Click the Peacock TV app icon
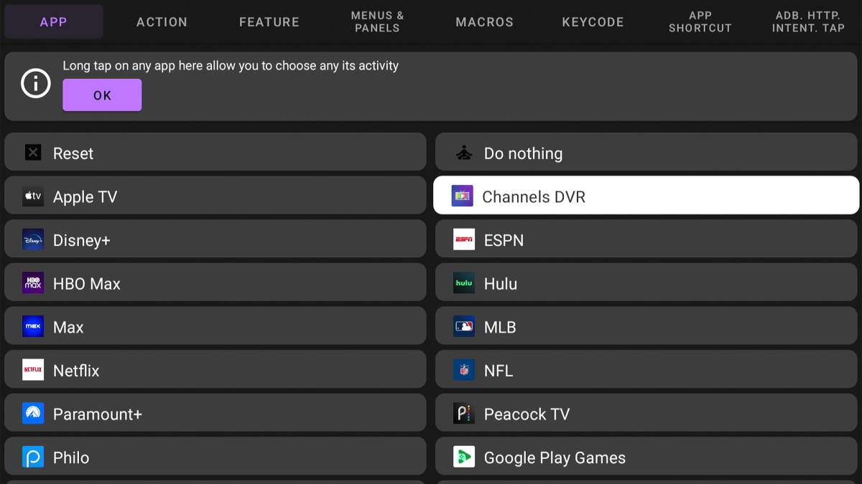 [464, 414]
